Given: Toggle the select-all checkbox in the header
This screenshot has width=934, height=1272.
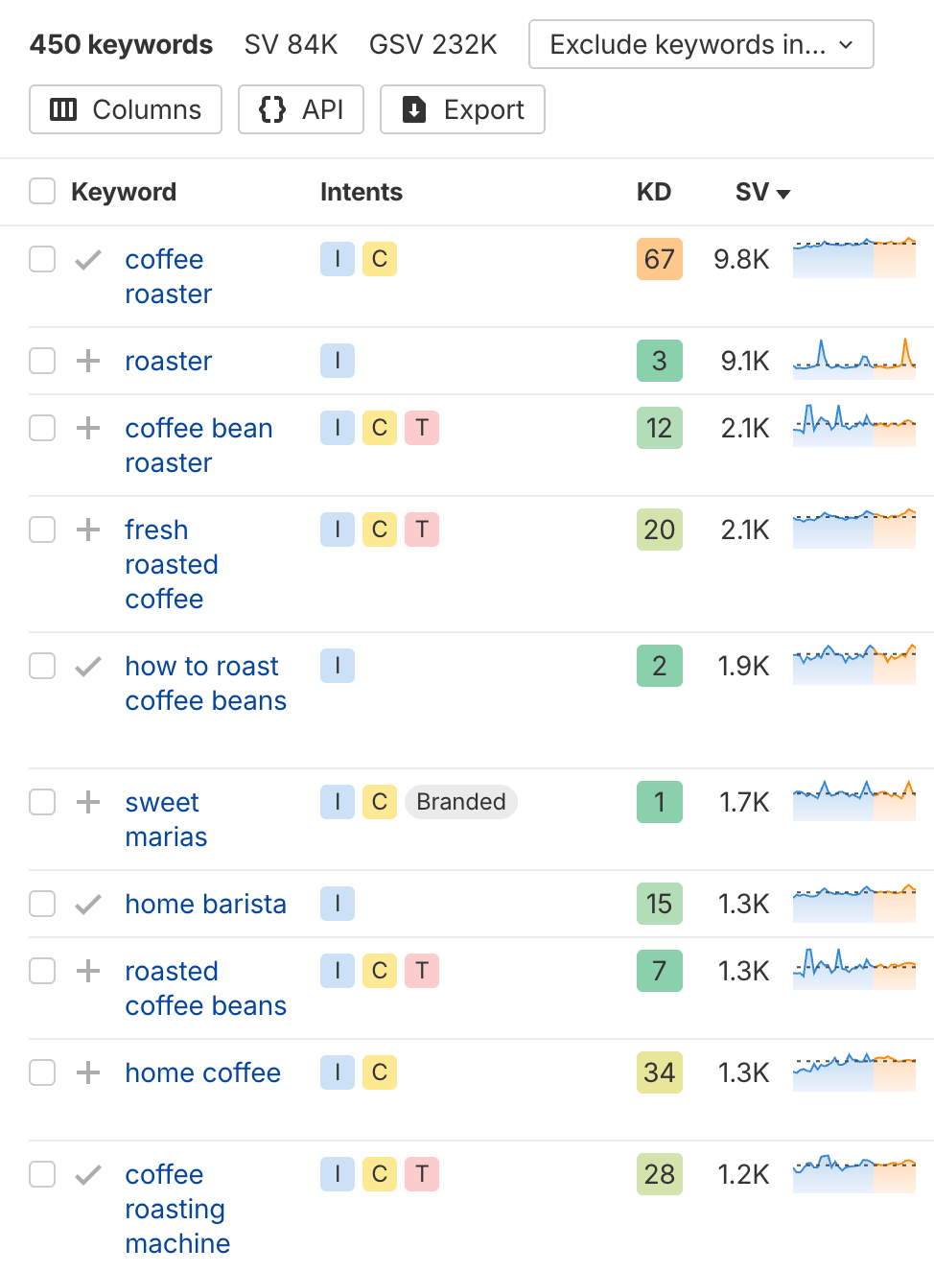Looking at the screenshot, I should click(x=41, y=191).
